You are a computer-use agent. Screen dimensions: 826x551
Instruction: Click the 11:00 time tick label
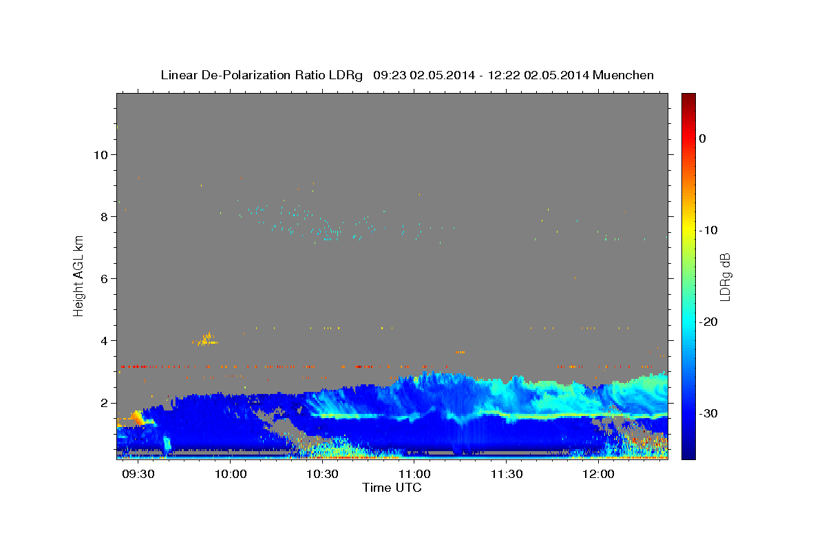point(414,475)
